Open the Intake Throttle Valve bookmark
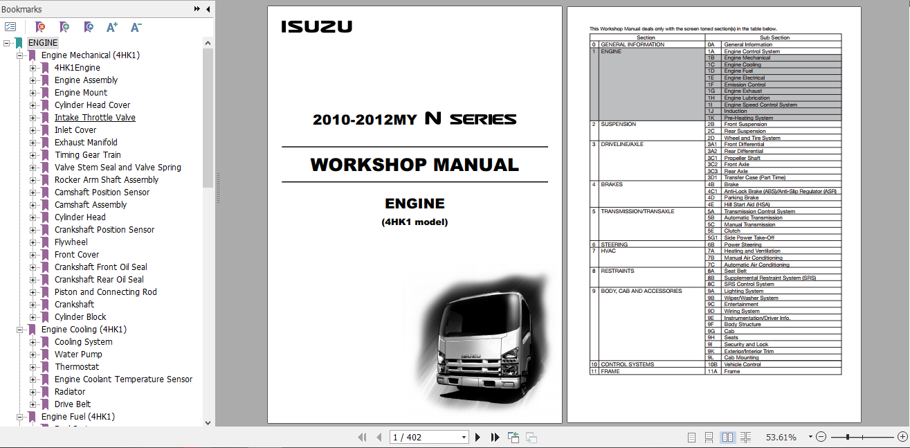 coord(95,118)
